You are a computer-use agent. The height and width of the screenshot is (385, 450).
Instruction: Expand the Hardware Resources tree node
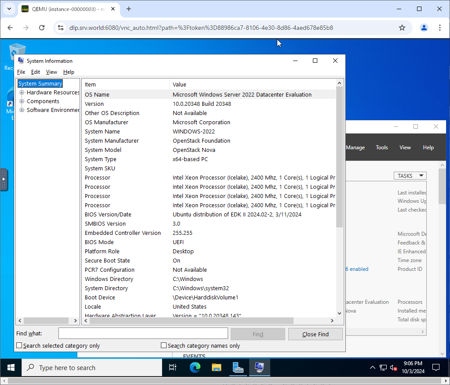pyautogui.click(x=22, y=92)
